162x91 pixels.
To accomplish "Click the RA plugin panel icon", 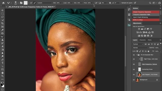I will pos(129,25).
